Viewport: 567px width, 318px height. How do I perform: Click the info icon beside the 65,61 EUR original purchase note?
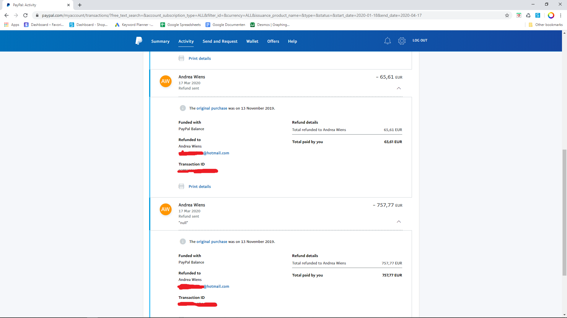pyautogui.click(x=183, y=108)
